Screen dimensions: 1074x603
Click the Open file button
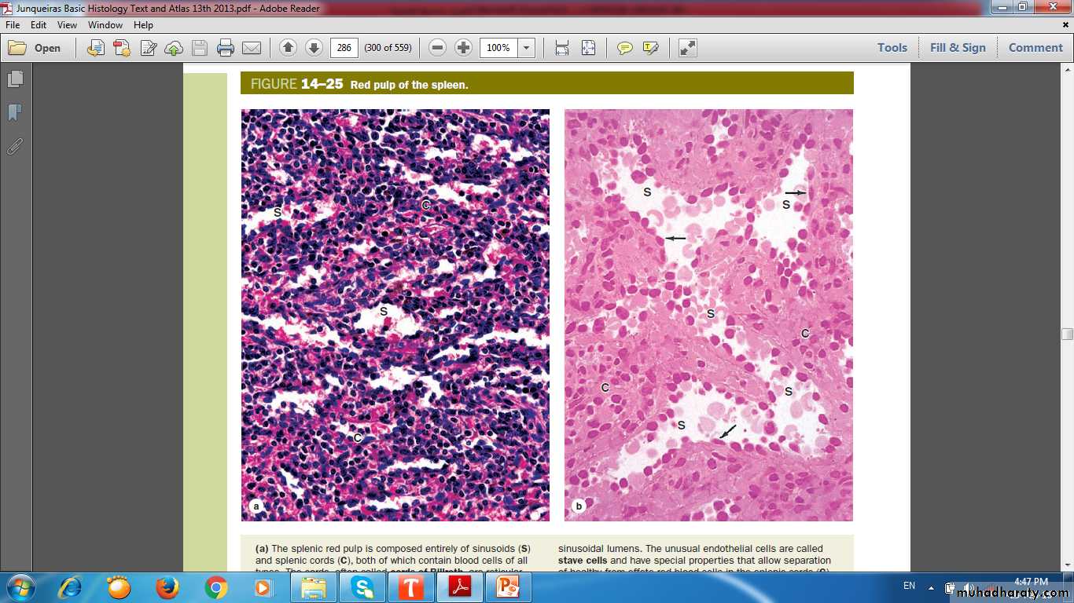pos(35,48)
